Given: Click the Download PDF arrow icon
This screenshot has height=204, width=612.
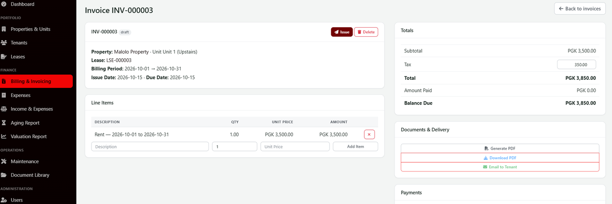Looking at the screenshot, I should point(486,158).
